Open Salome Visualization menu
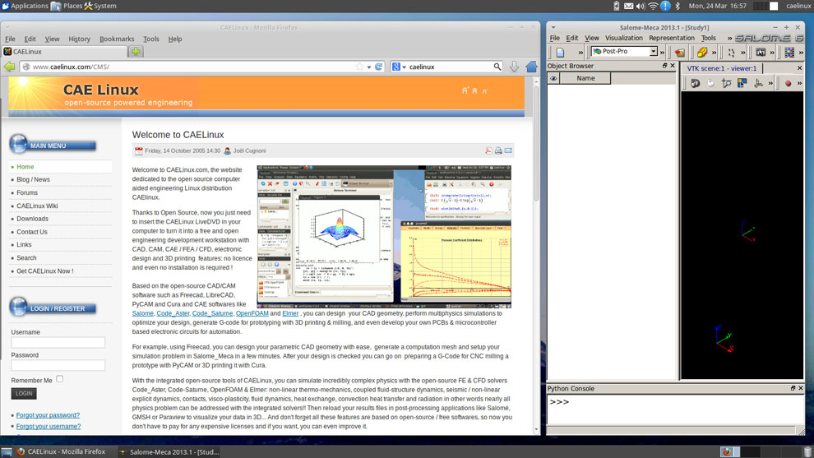814x458 pixels. pyautogui.click(x=623, y=38)
